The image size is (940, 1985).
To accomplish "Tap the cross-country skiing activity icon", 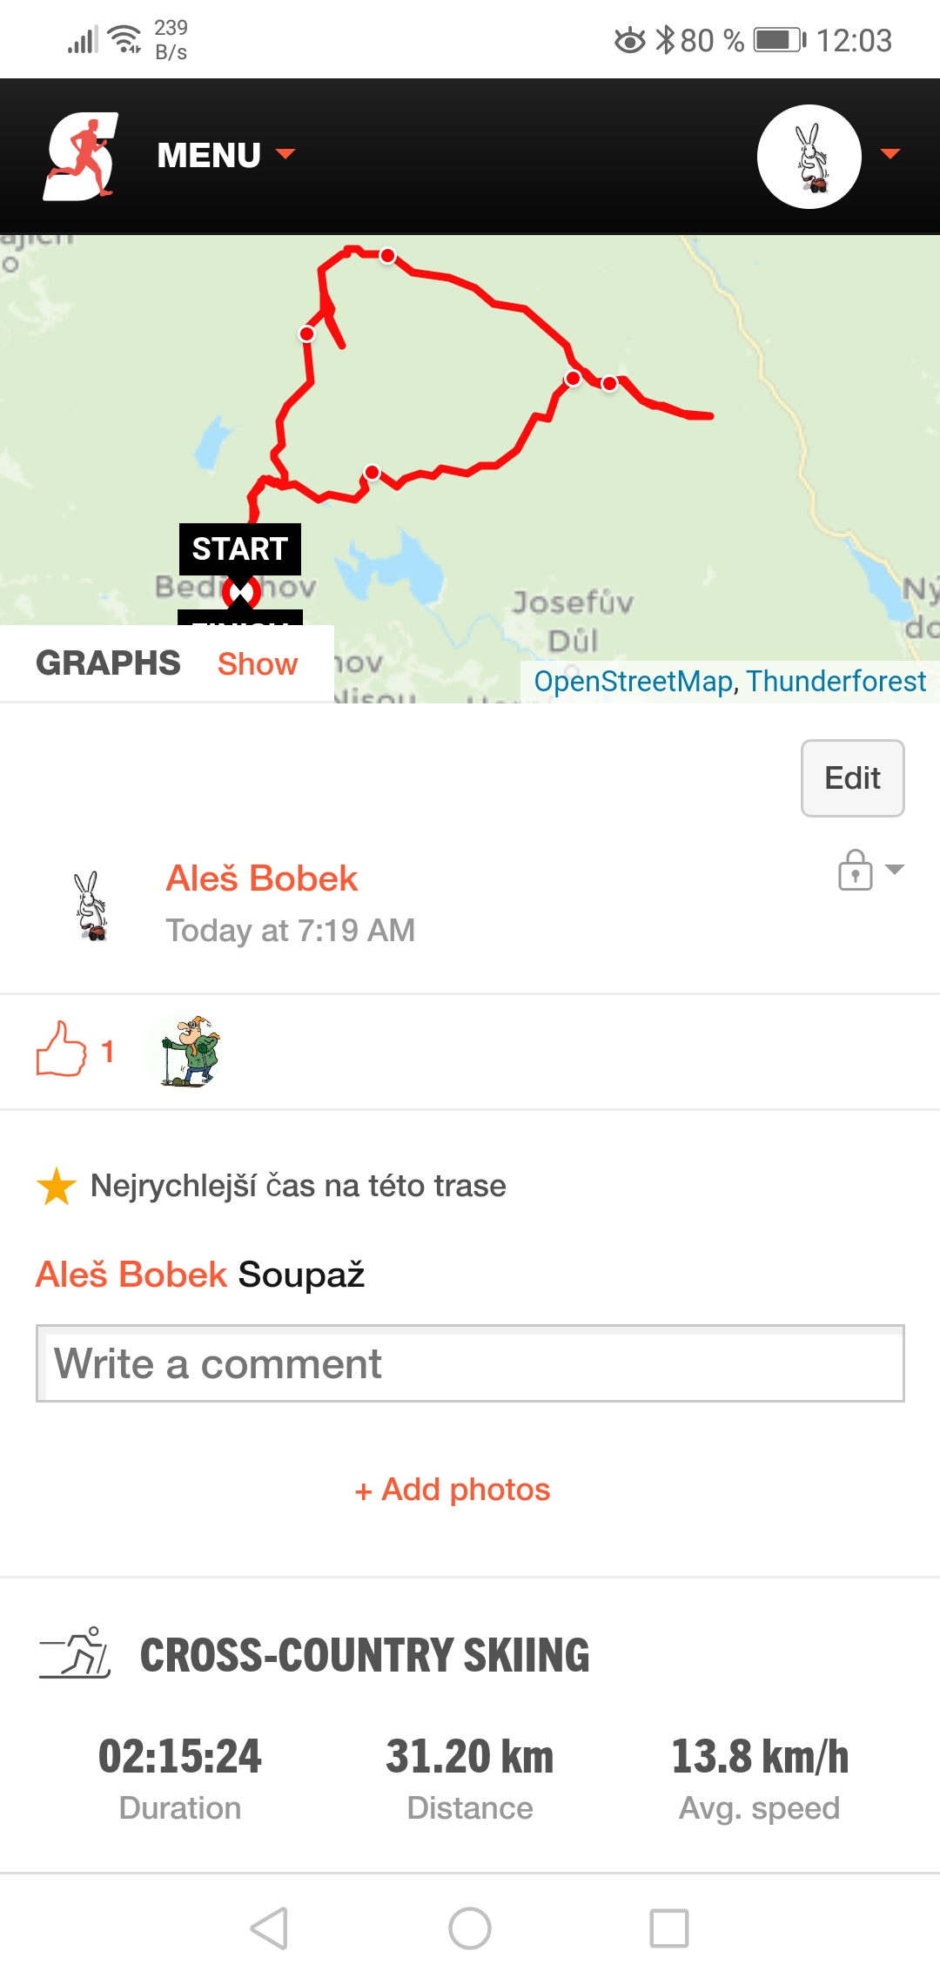I will click(x=76, y=1652).
